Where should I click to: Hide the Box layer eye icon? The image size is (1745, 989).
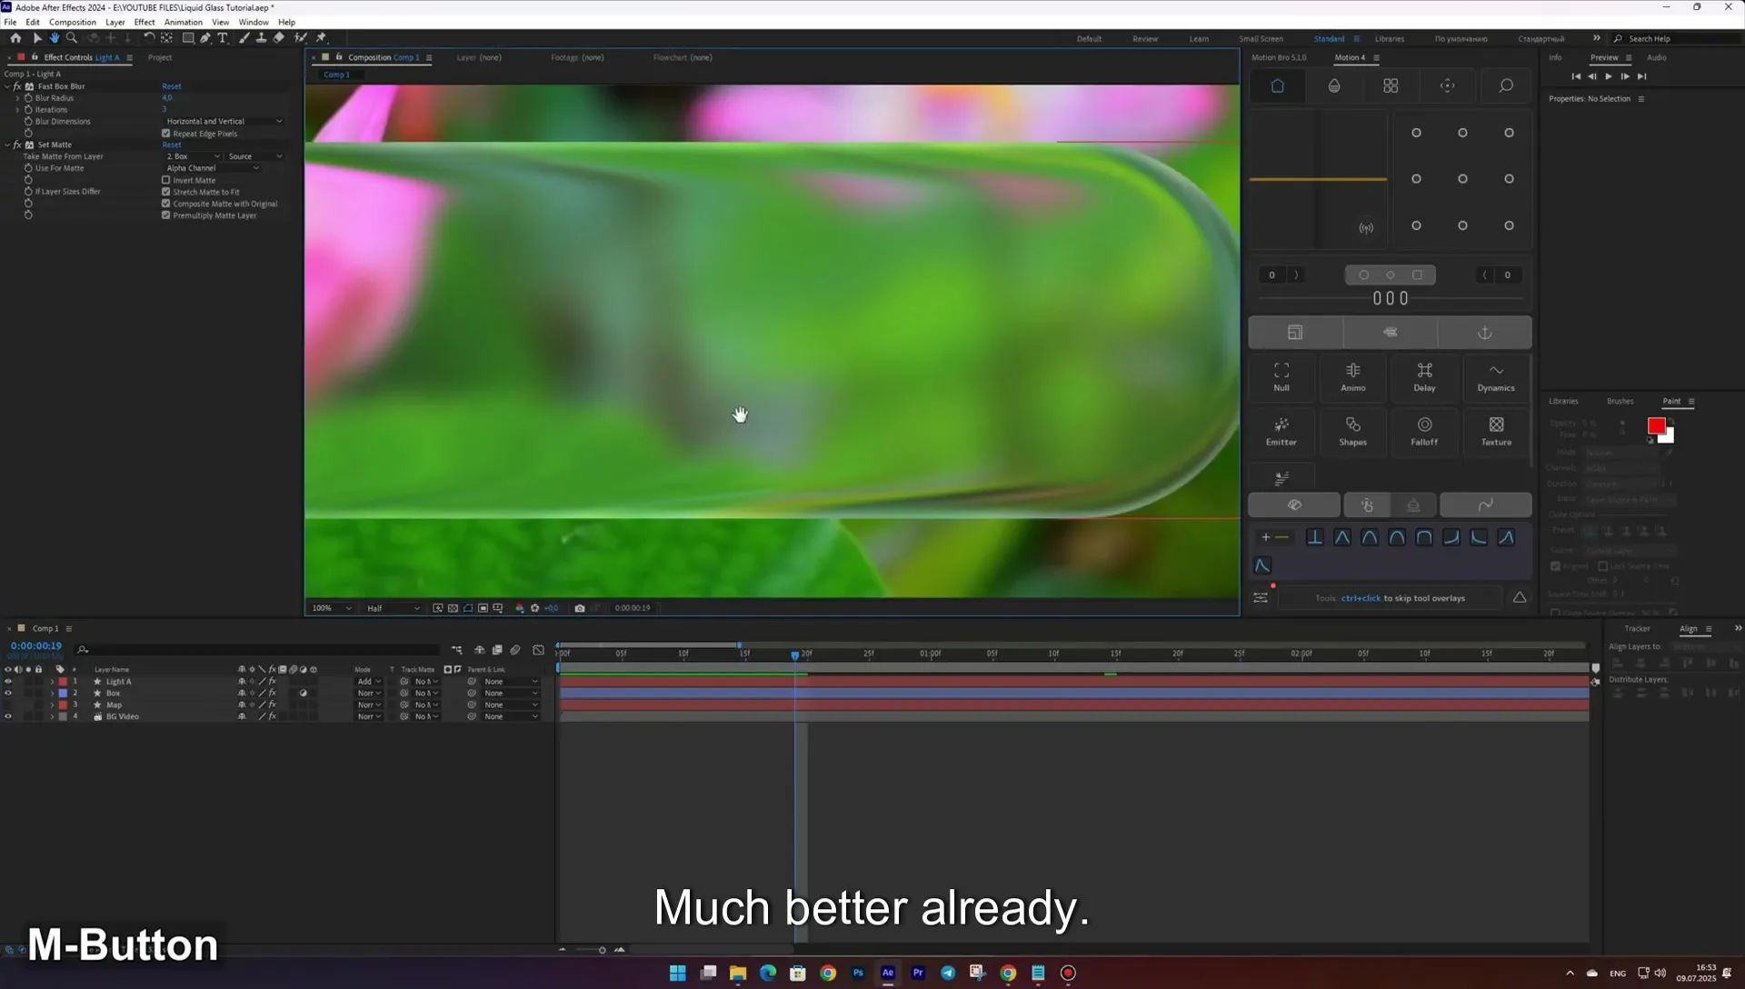(x=8, y=694)
